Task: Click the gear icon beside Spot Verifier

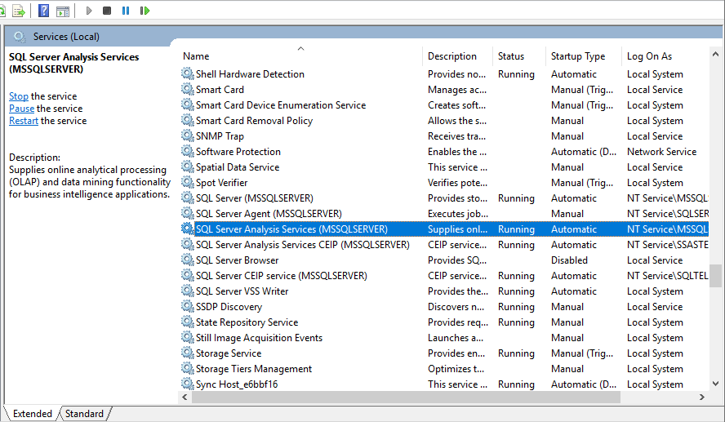Action: [187, 182]
